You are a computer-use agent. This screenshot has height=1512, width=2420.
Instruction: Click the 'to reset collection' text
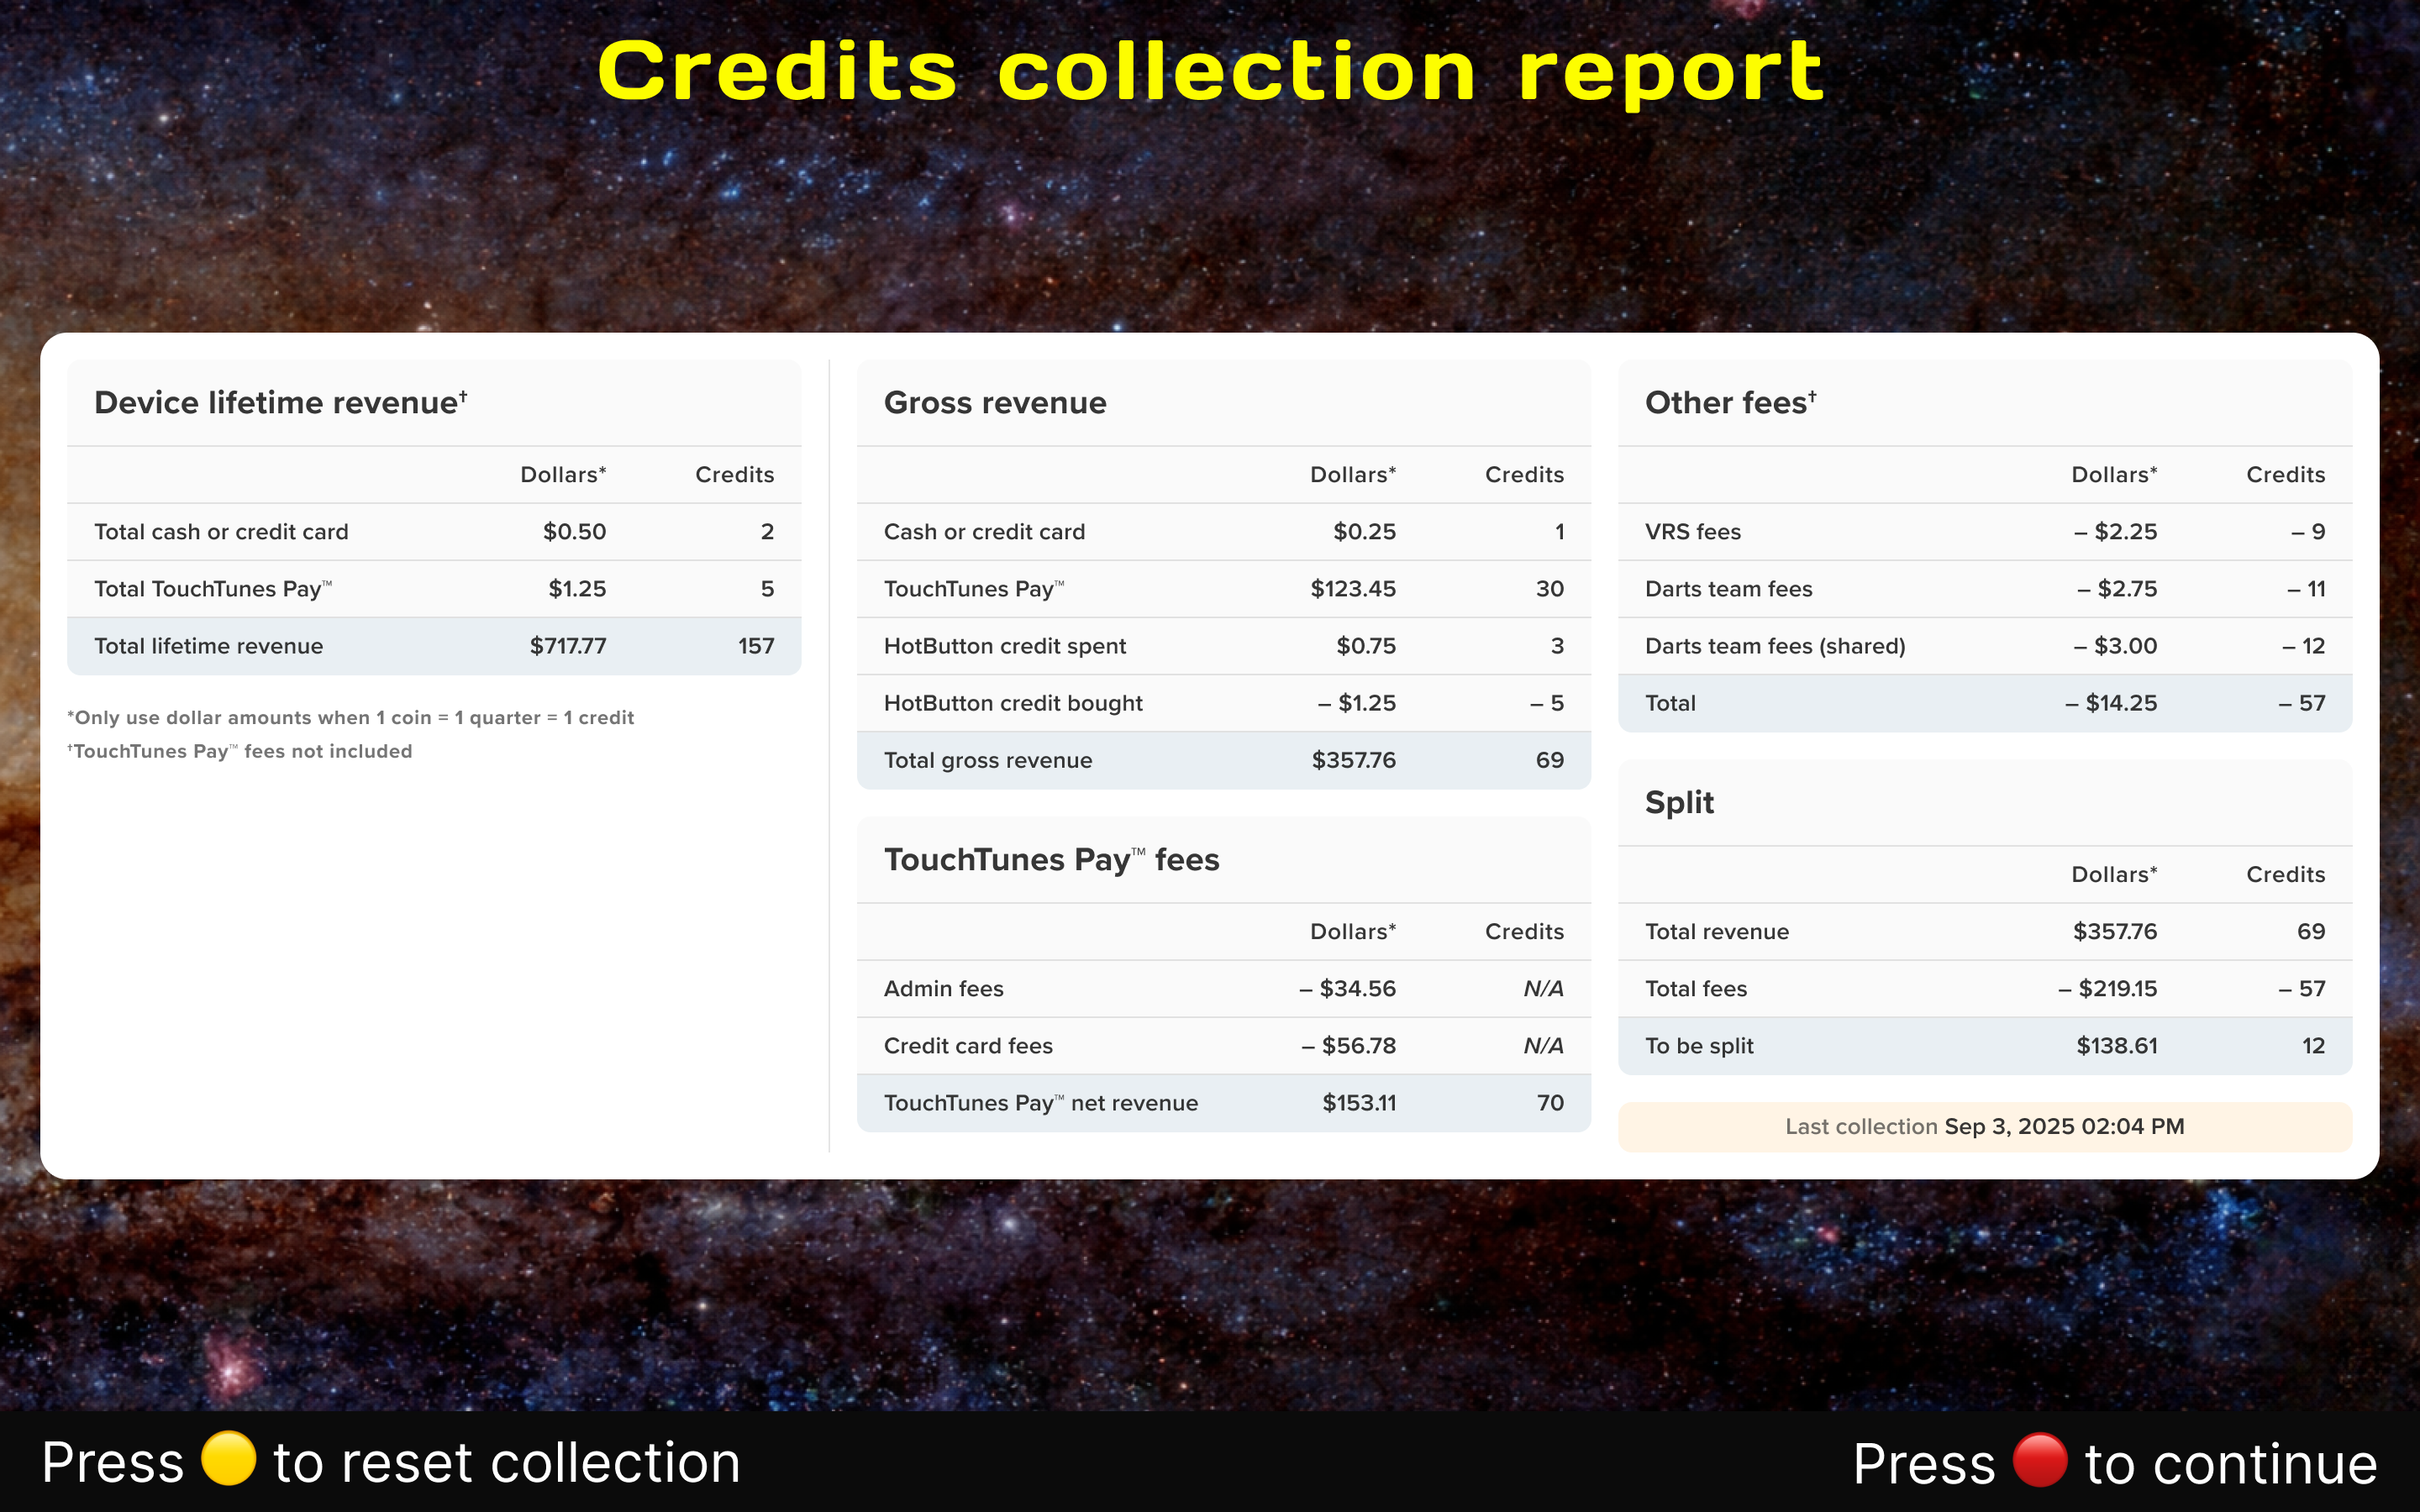pyautogui.click(x=506, y=1463)
